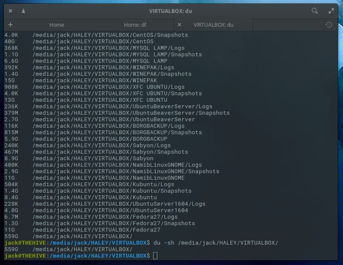343x265 pixels.
Task: Close the terminal window with X icon
Action: click(10, 11)
